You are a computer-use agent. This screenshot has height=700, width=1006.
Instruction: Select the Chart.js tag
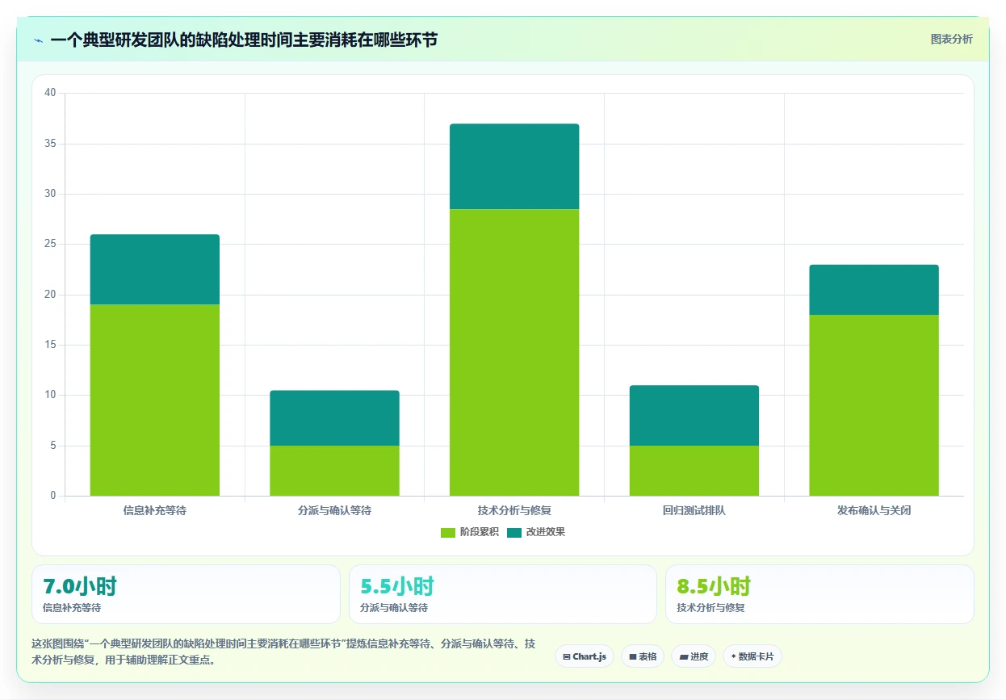[x=585, y=656]
